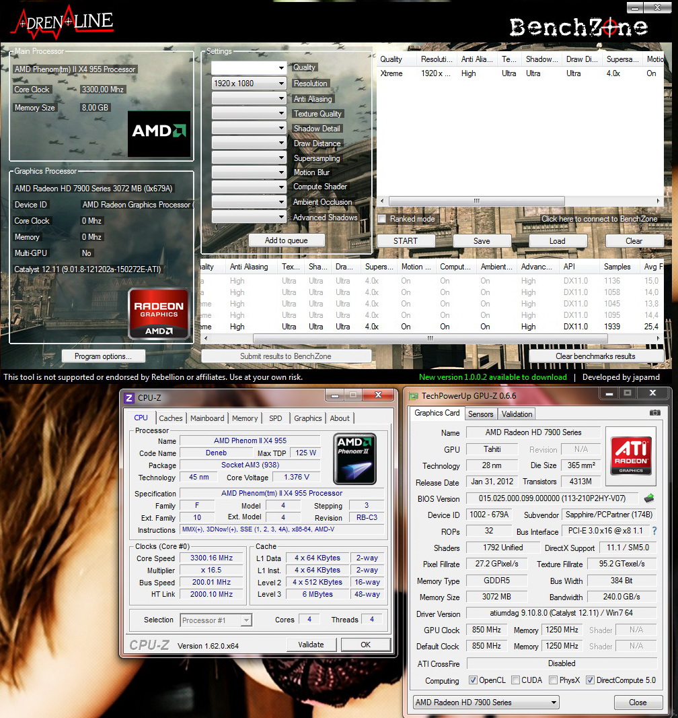Open the Supersampling dropdown
Screen dimensions: 678x718
(x=249, y=158)
